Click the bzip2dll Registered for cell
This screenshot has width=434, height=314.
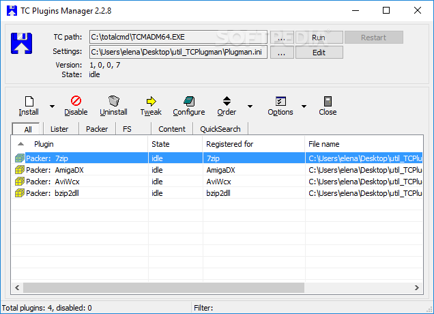254,193
